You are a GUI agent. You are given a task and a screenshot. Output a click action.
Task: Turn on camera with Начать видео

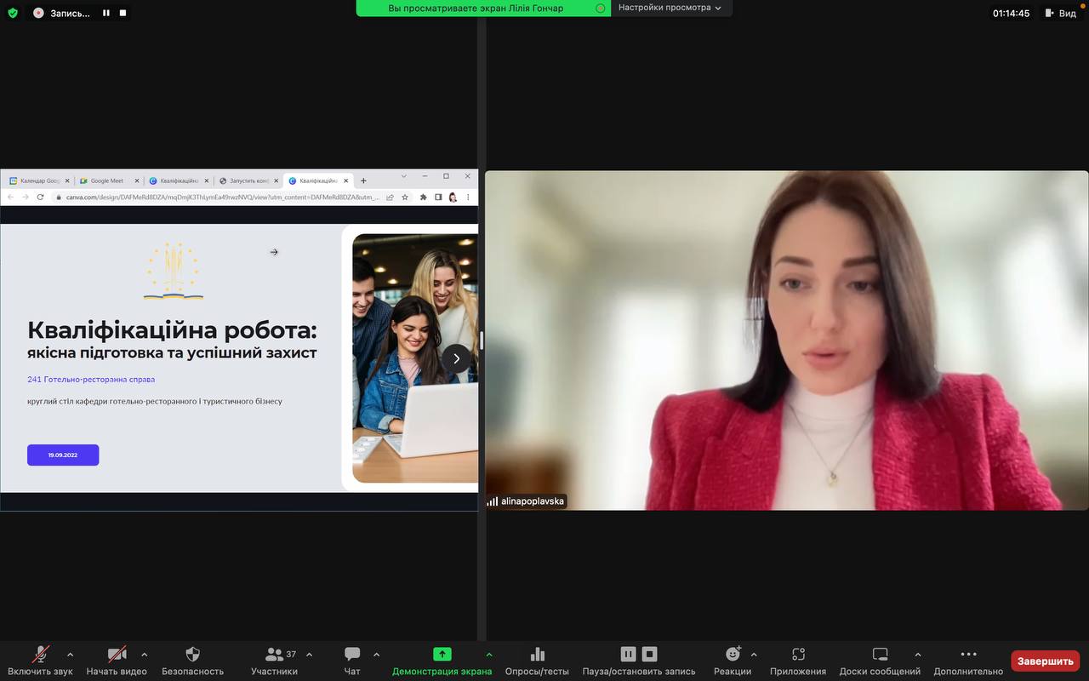click(117, 661)
